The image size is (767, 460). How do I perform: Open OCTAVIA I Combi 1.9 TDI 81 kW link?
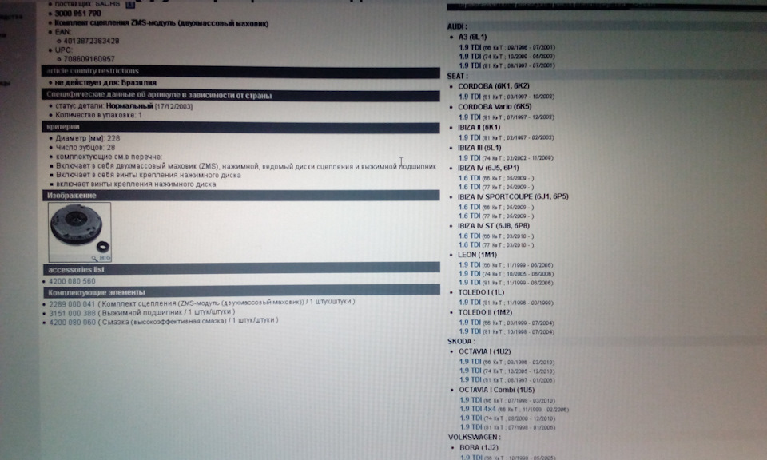tap(471, 427)
